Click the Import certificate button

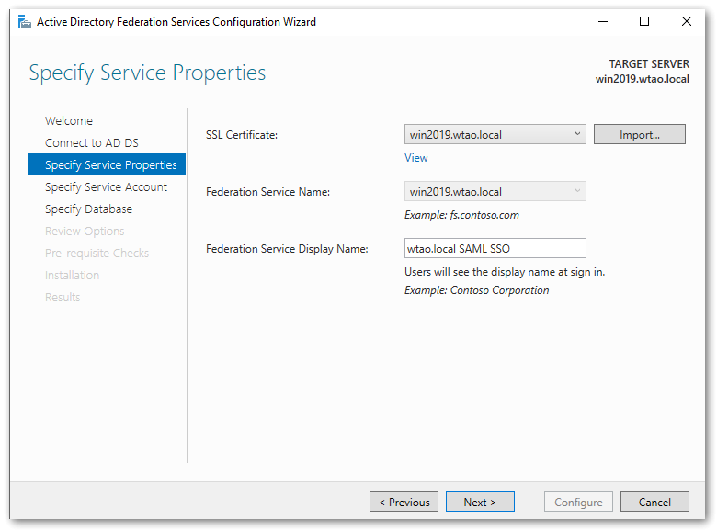(639, 135)
